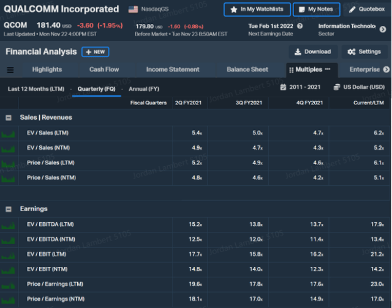This screenshot has height=308, width=392.
Task: Click the right arrow after the Enterprise tab
Action: [x=386, y=69]
